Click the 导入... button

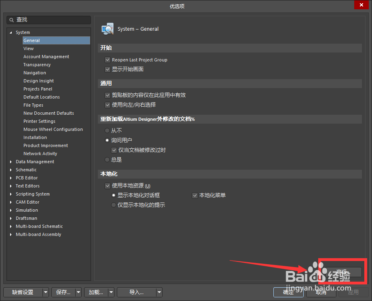click(137, 292)
